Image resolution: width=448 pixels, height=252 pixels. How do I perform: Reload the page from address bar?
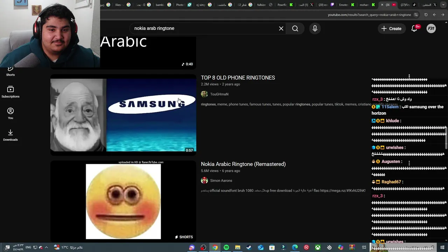(x=426, y=15)
